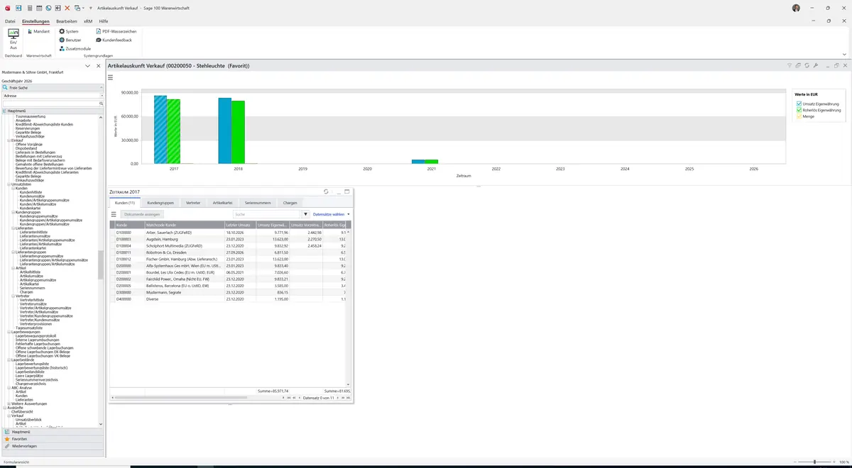Open the Datei menu
This screenshot has width=852, height=468.
click(10, 21)
